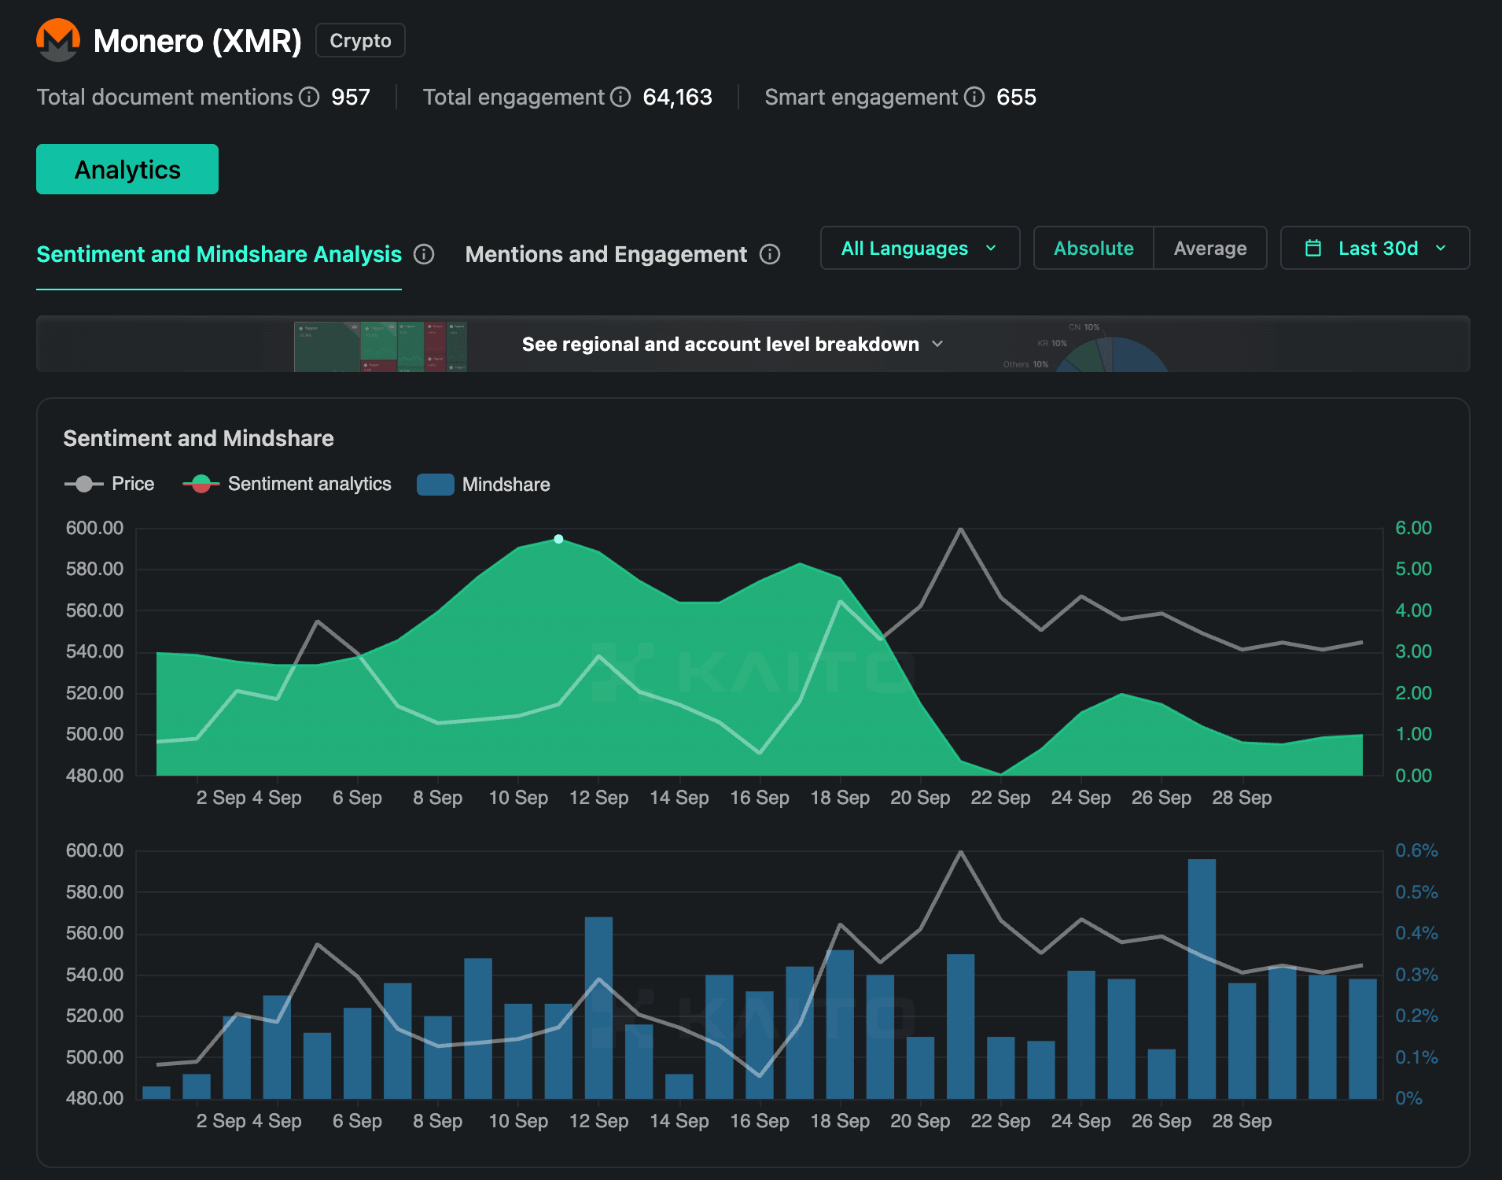
Task: Click sentiment peak marker near 11 Sep
Action: click(558, 539)
